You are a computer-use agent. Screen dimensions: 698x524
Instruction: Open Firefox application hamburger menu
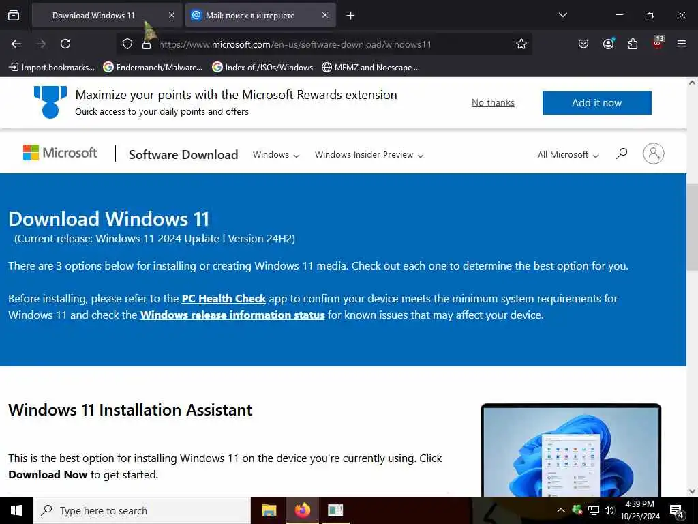(x=682, y=44)
